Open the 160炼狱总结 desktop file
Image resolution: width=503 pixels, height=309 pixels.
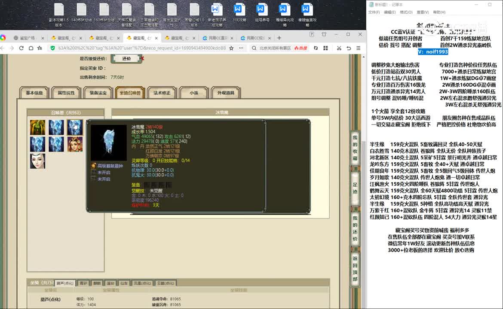click(104, 13)
